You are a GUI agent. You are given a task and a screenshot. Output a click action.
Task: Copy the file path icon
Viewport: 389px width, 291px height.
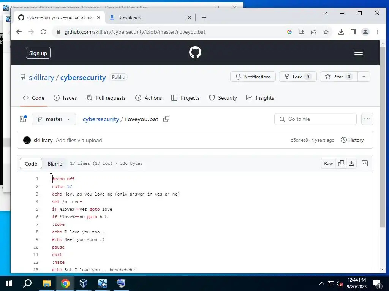[x=166, y=119]
